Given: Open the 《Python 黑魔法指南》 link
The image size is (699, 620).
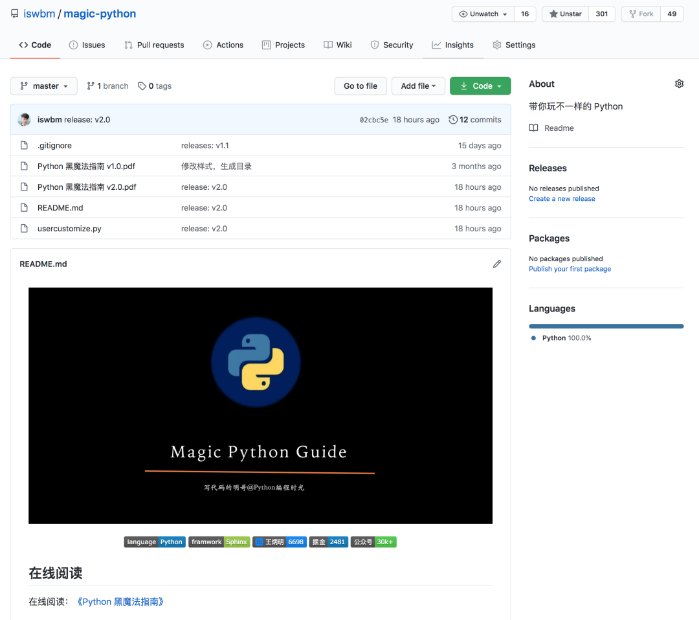Looking at the screenshot, I should click(x=120, y=602).
